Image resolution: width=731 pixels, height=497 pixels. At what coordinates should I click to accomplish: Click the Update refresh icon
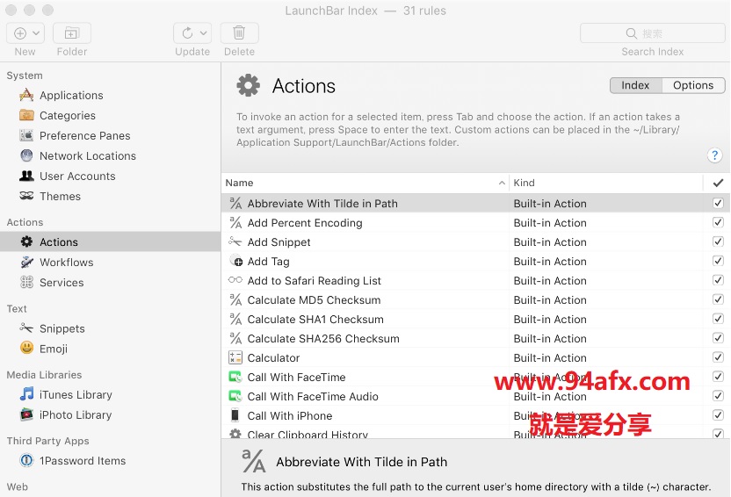point(187,33)
